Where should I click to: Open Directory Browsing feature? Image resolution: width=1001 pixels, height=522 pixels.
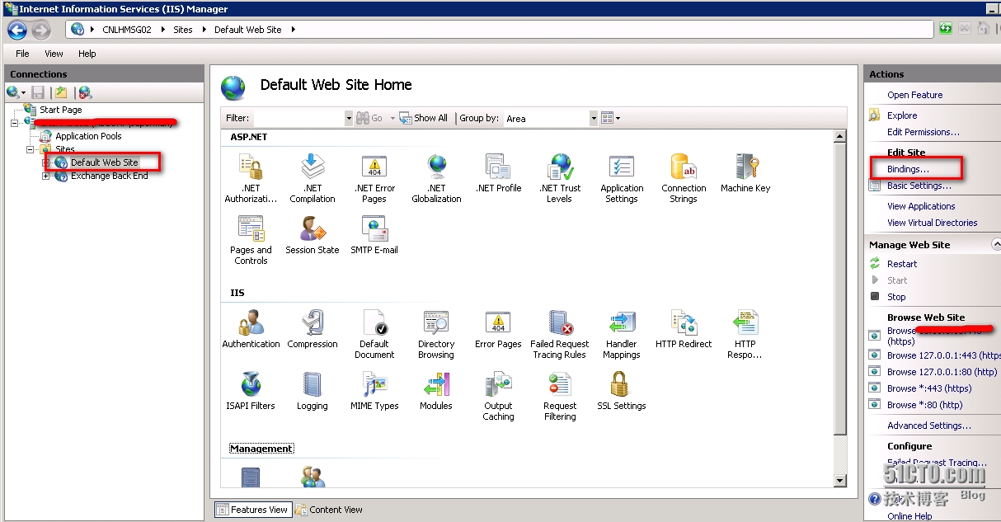click(436, 334)
